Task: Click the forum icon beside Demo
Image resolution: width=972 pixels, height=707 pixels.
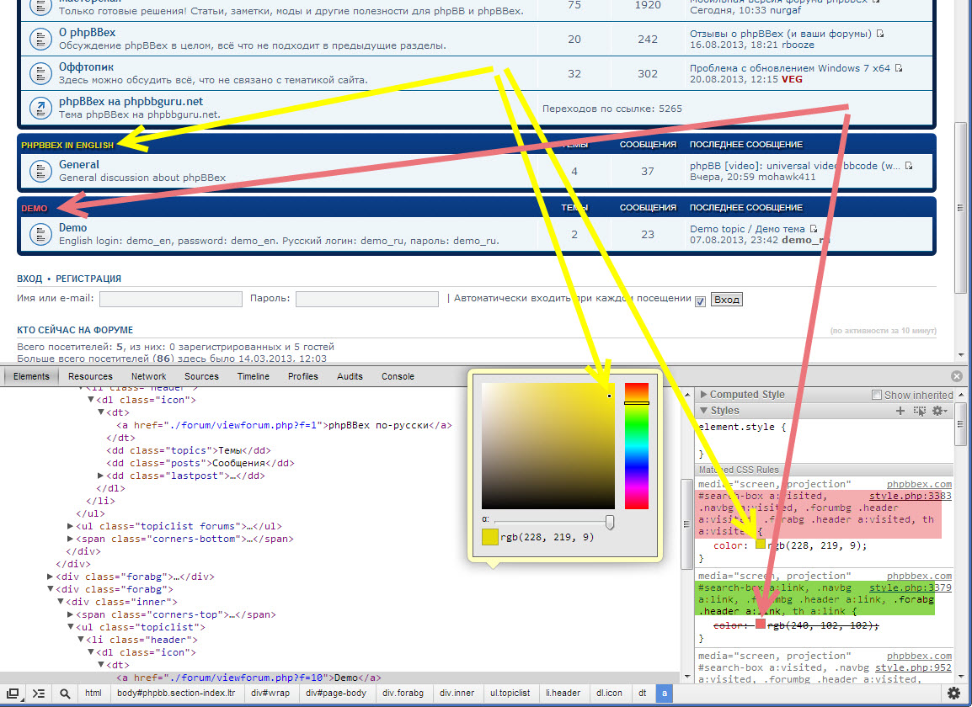Action: 40,234
